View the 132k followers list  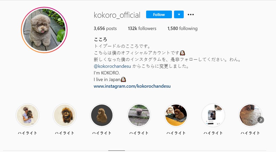tap(142, 29)
